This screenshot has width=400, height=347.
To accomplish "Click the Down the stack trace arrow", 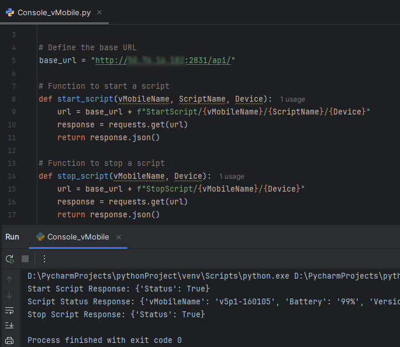I will [9, 295].
